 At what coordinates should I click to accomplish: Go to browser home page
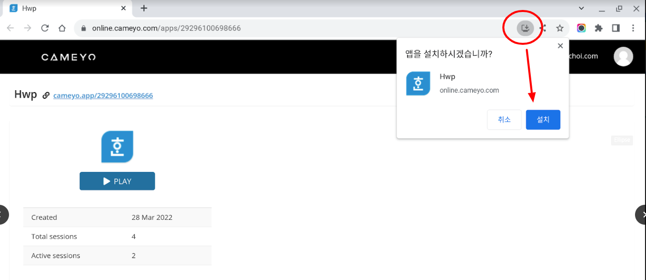62,28
